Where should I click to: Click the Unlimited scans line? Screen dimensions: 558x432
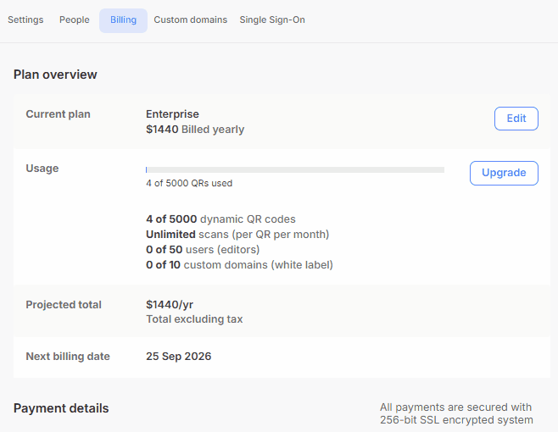point(237,235)
